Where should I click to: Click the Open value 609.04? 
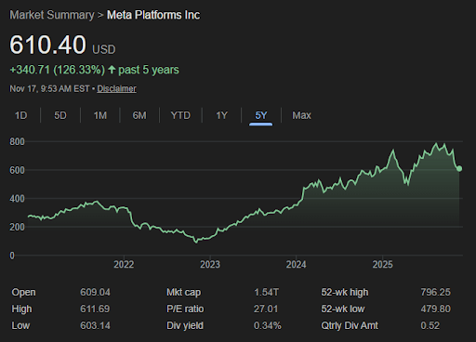(x=95, y=292)
